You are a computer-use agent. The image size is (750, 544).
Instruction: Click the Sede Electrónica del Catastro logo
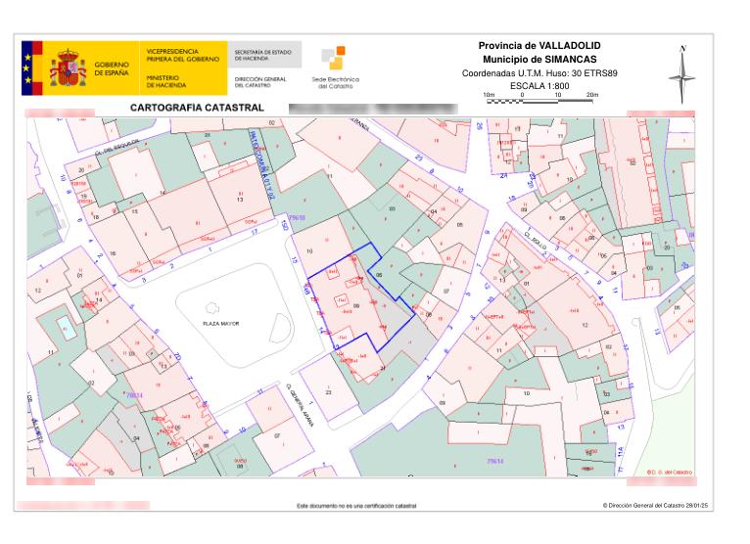click(333, 67)
